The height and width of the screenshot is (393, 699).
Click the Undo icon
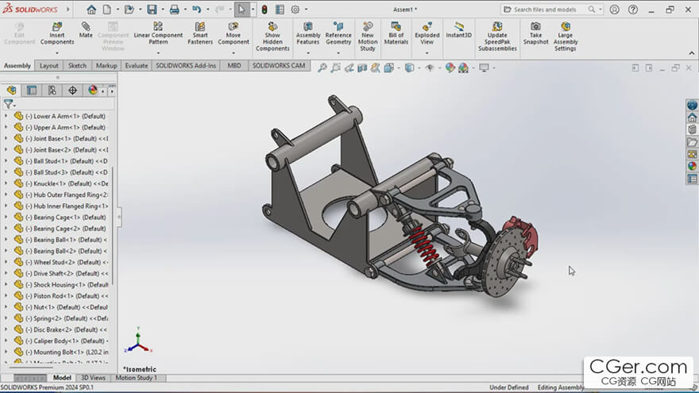pyautogui.click(x=197, y=10)
